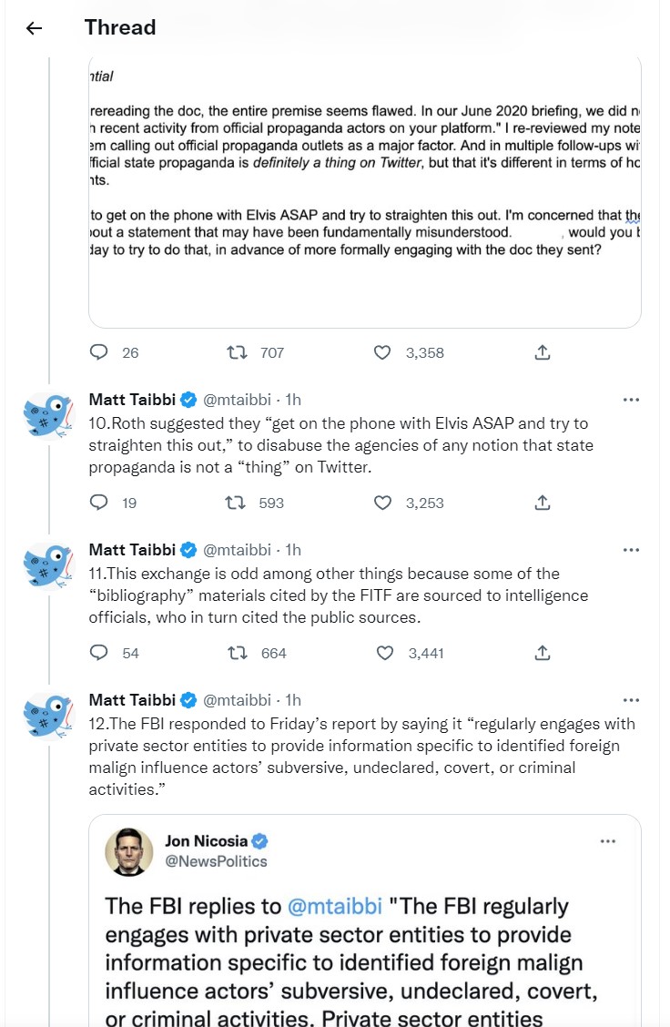
Task: Retweet tweet 11 with 664 retweets
Action: click(x=237, y=653)
